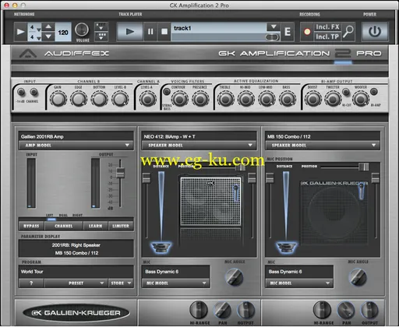
Task: Click the Boost knob
Action: click(x=312, y=99)
